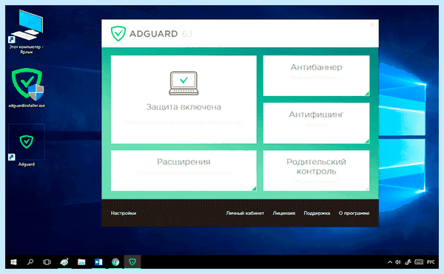Open the Антифишинг tile
The image size is (444, 274).
coord(316,123)
